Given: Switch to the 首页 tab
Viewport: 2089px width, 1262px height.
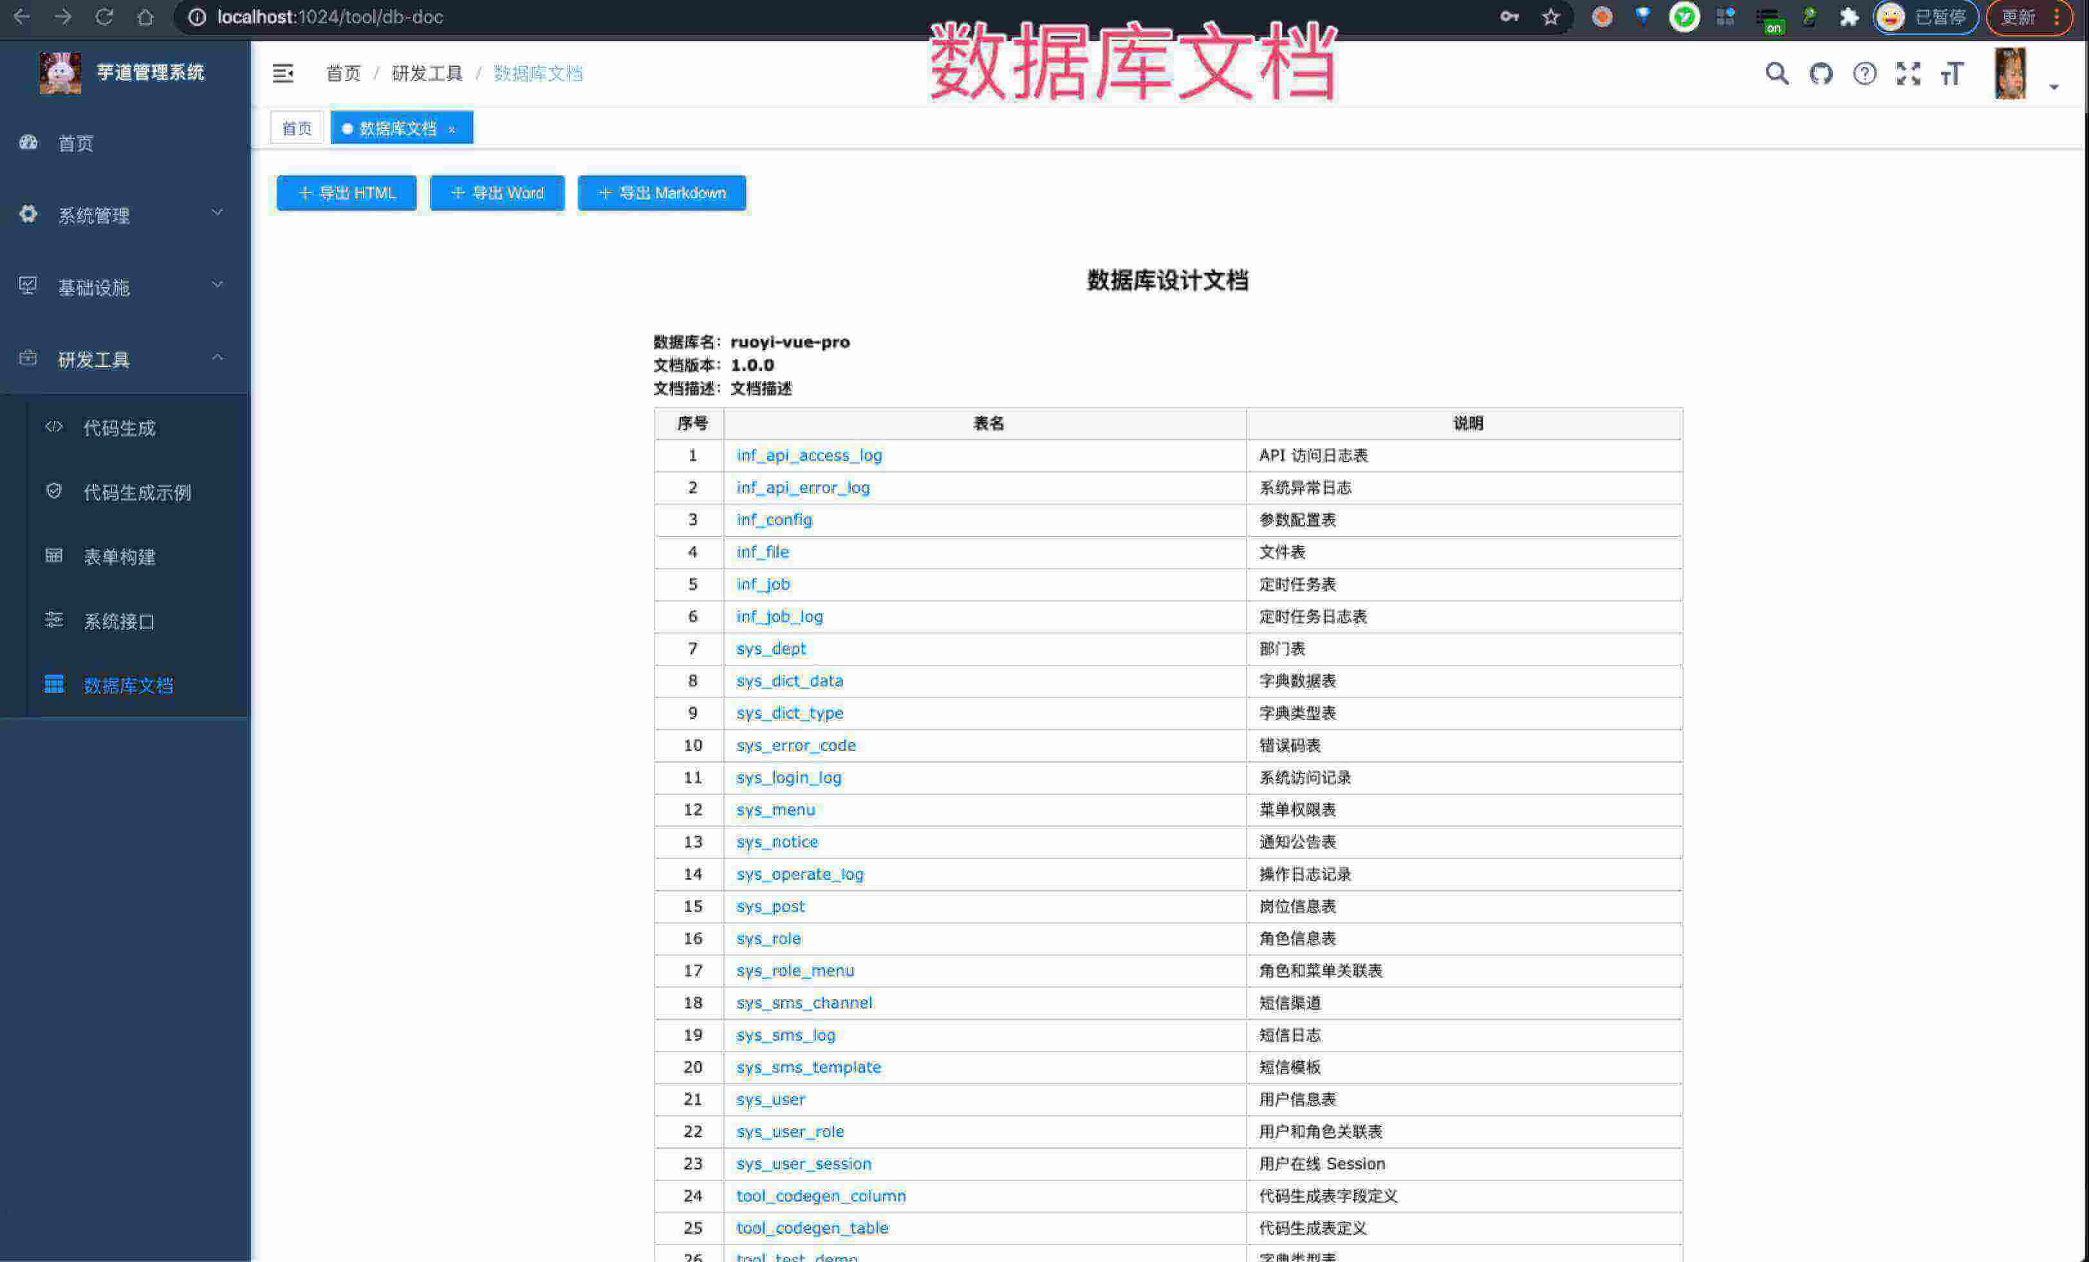Looking at the screenshot, I should (296, 127).
